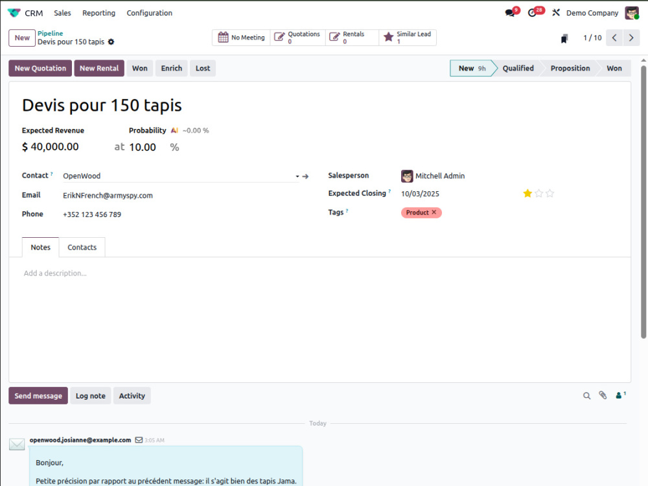
Task: Open the conversations chat icon
Action: click(x=510, y=13)
